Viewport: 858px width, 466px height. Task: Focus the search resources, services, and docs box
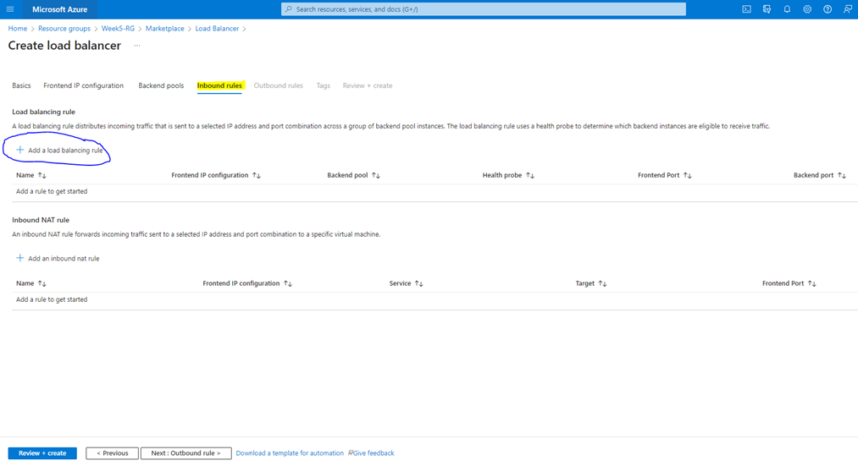tap(483, 9)
